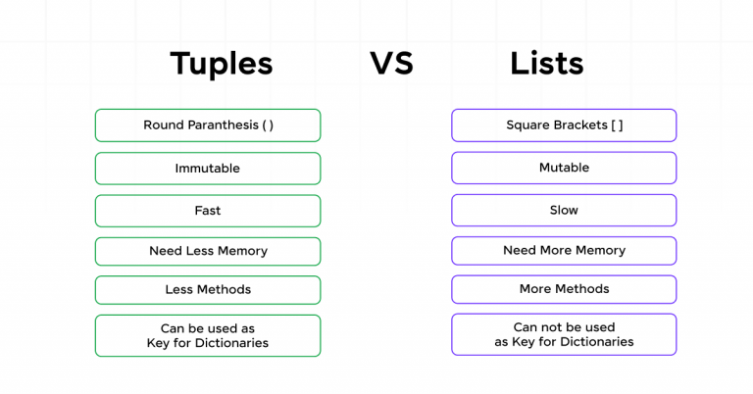Screen dimensions: 753x394
Task: Select the Can not be used box
Action: (x=564, y=334)
